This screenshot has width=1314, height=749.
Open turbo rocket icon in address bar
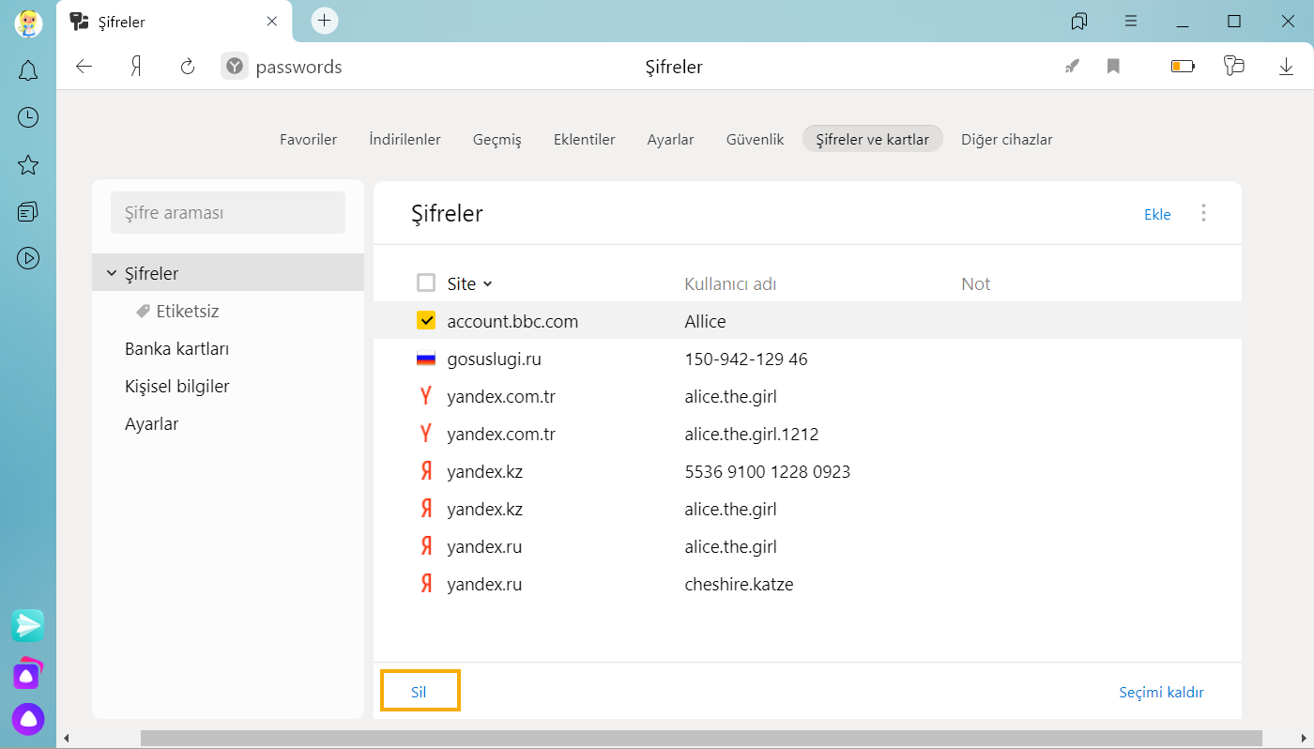point(1071,67)
